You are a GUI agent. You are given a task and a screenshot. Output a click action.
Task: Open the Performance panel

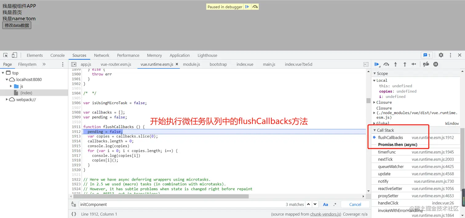[128, 55]
